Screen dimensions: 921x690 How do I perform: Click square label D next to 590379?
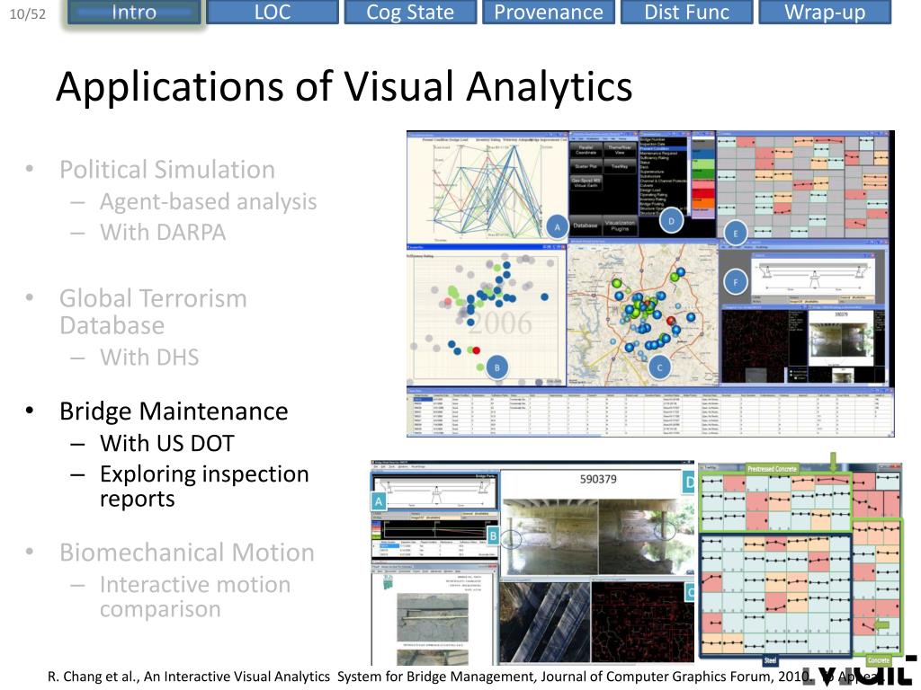pos(688,482)
